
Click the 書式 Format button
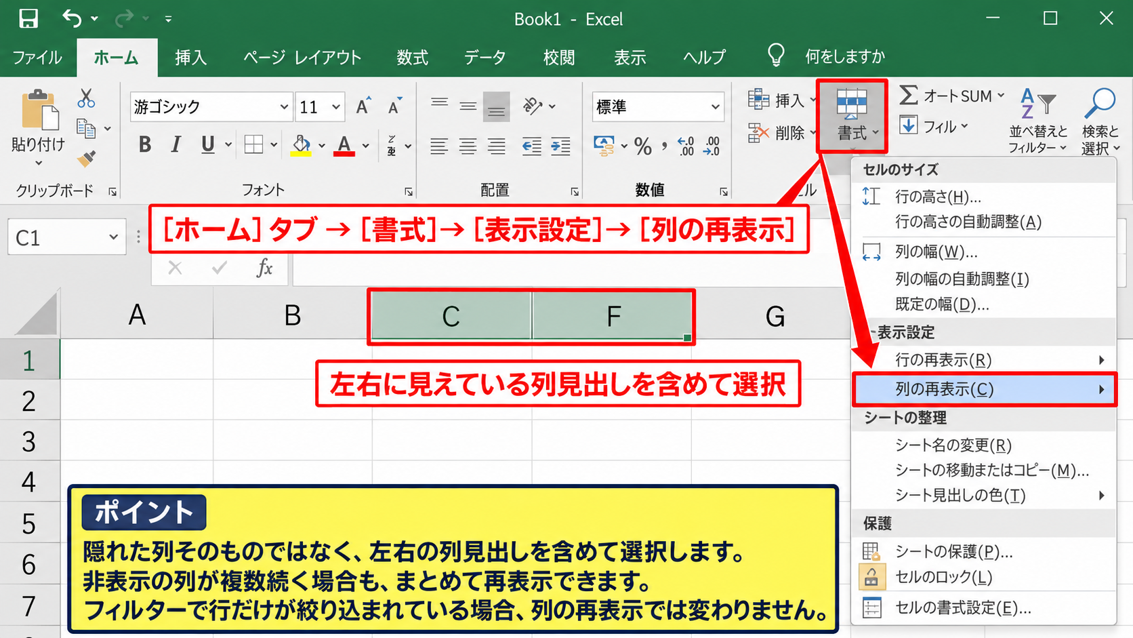852,116
